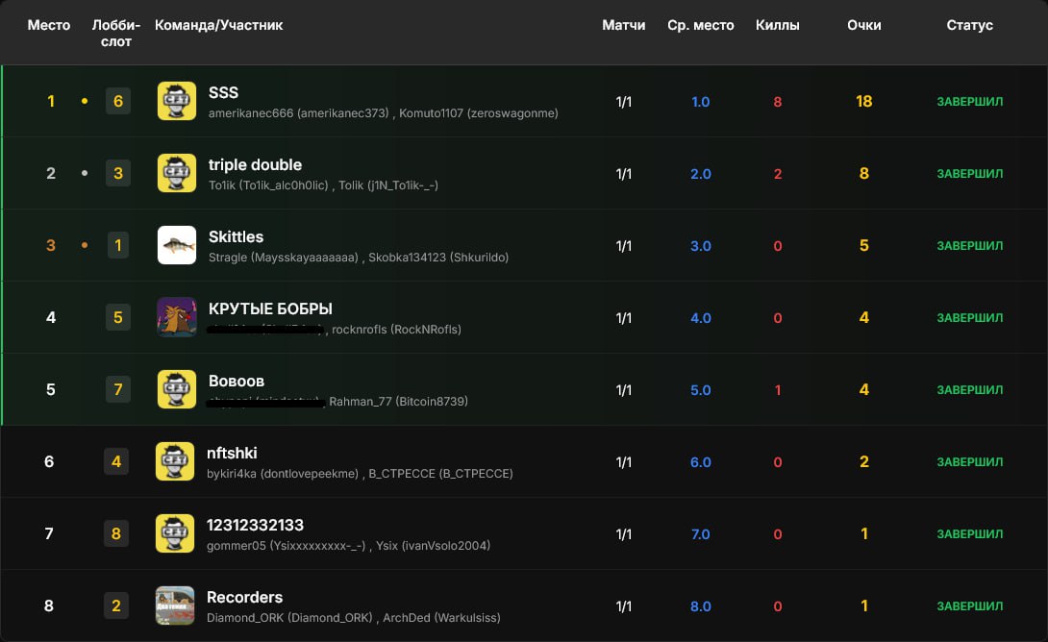
Task: Click the Статус column header
Action: pyautogui.click(x=969, y=25)
